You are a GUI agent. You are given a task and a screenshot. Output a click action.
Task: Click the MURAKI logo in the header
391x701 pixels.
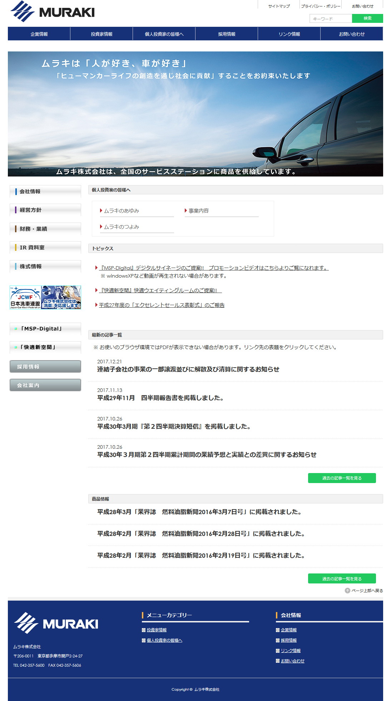53,11
